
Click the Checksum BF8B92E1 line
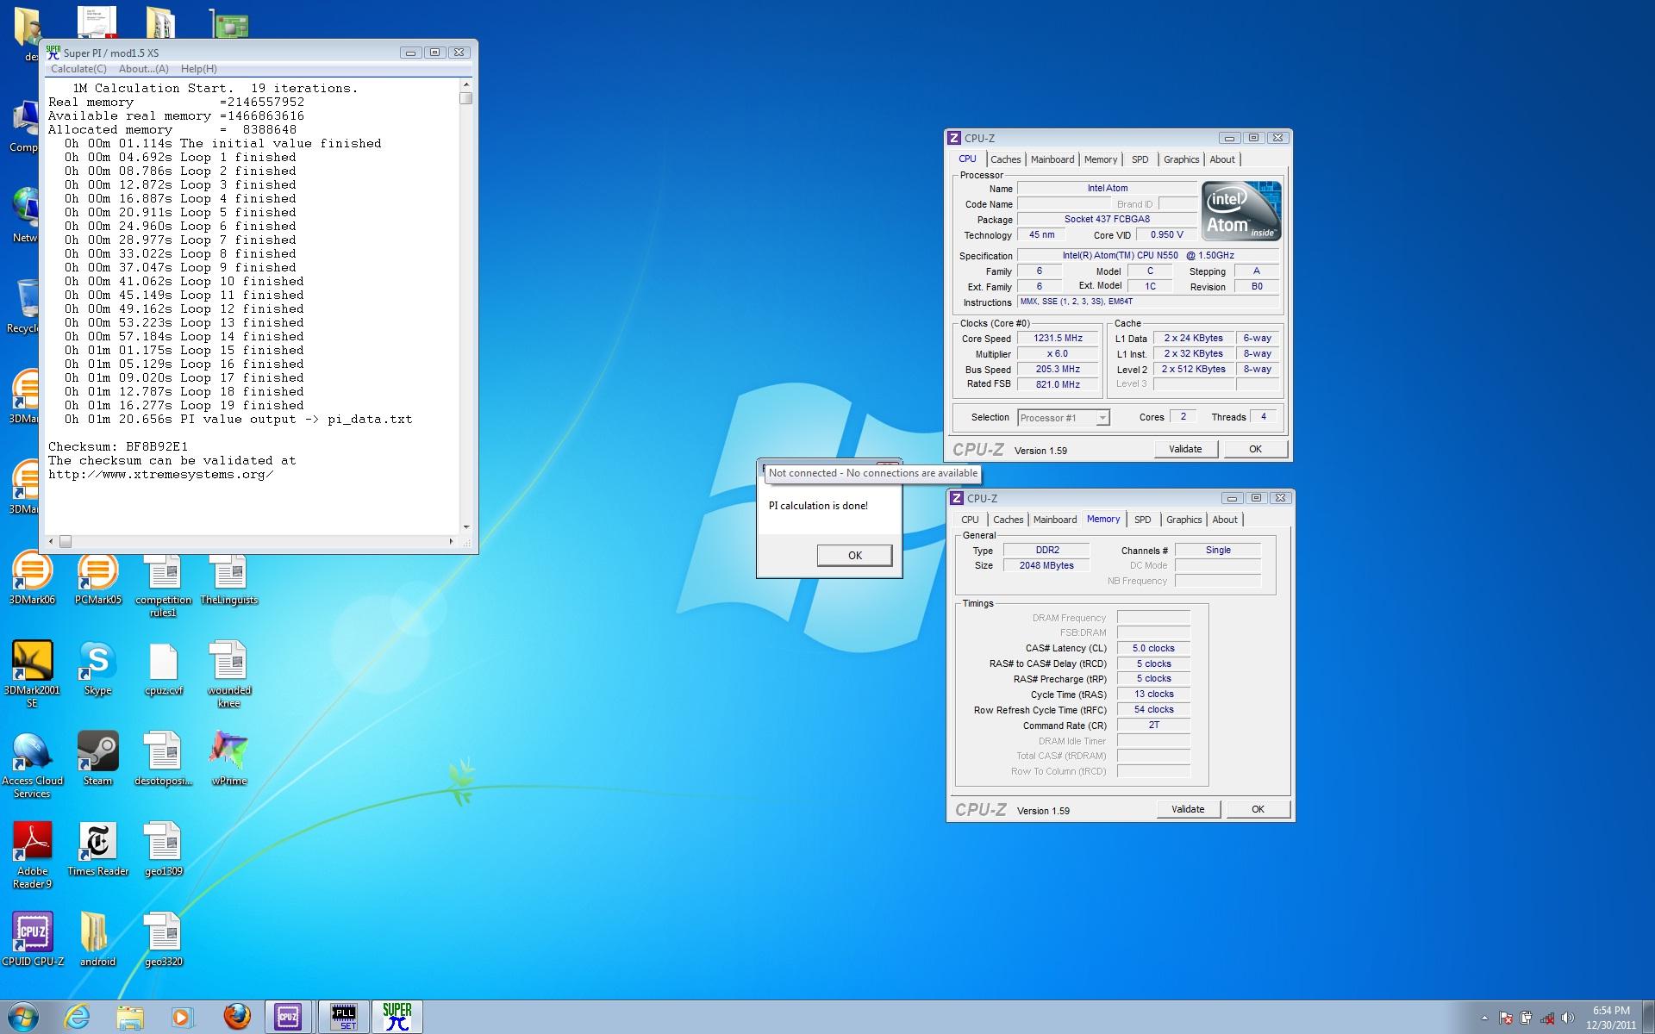click(x=118, y=446)
